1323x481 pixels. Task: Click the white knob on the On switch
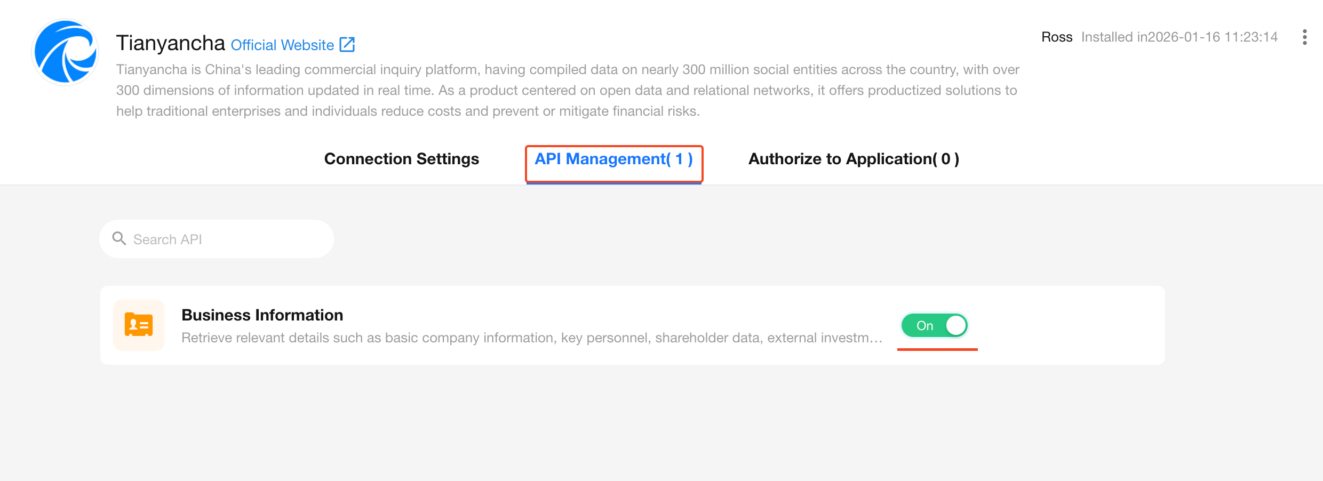tap(955, 325)
